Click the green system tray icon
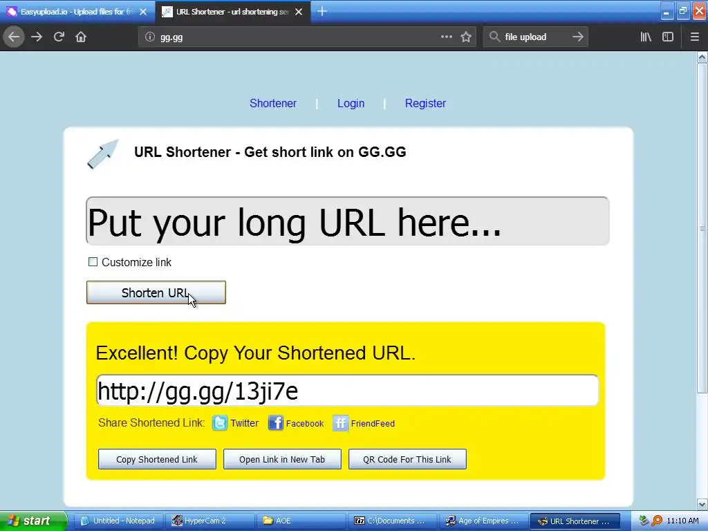 (644, 521)
